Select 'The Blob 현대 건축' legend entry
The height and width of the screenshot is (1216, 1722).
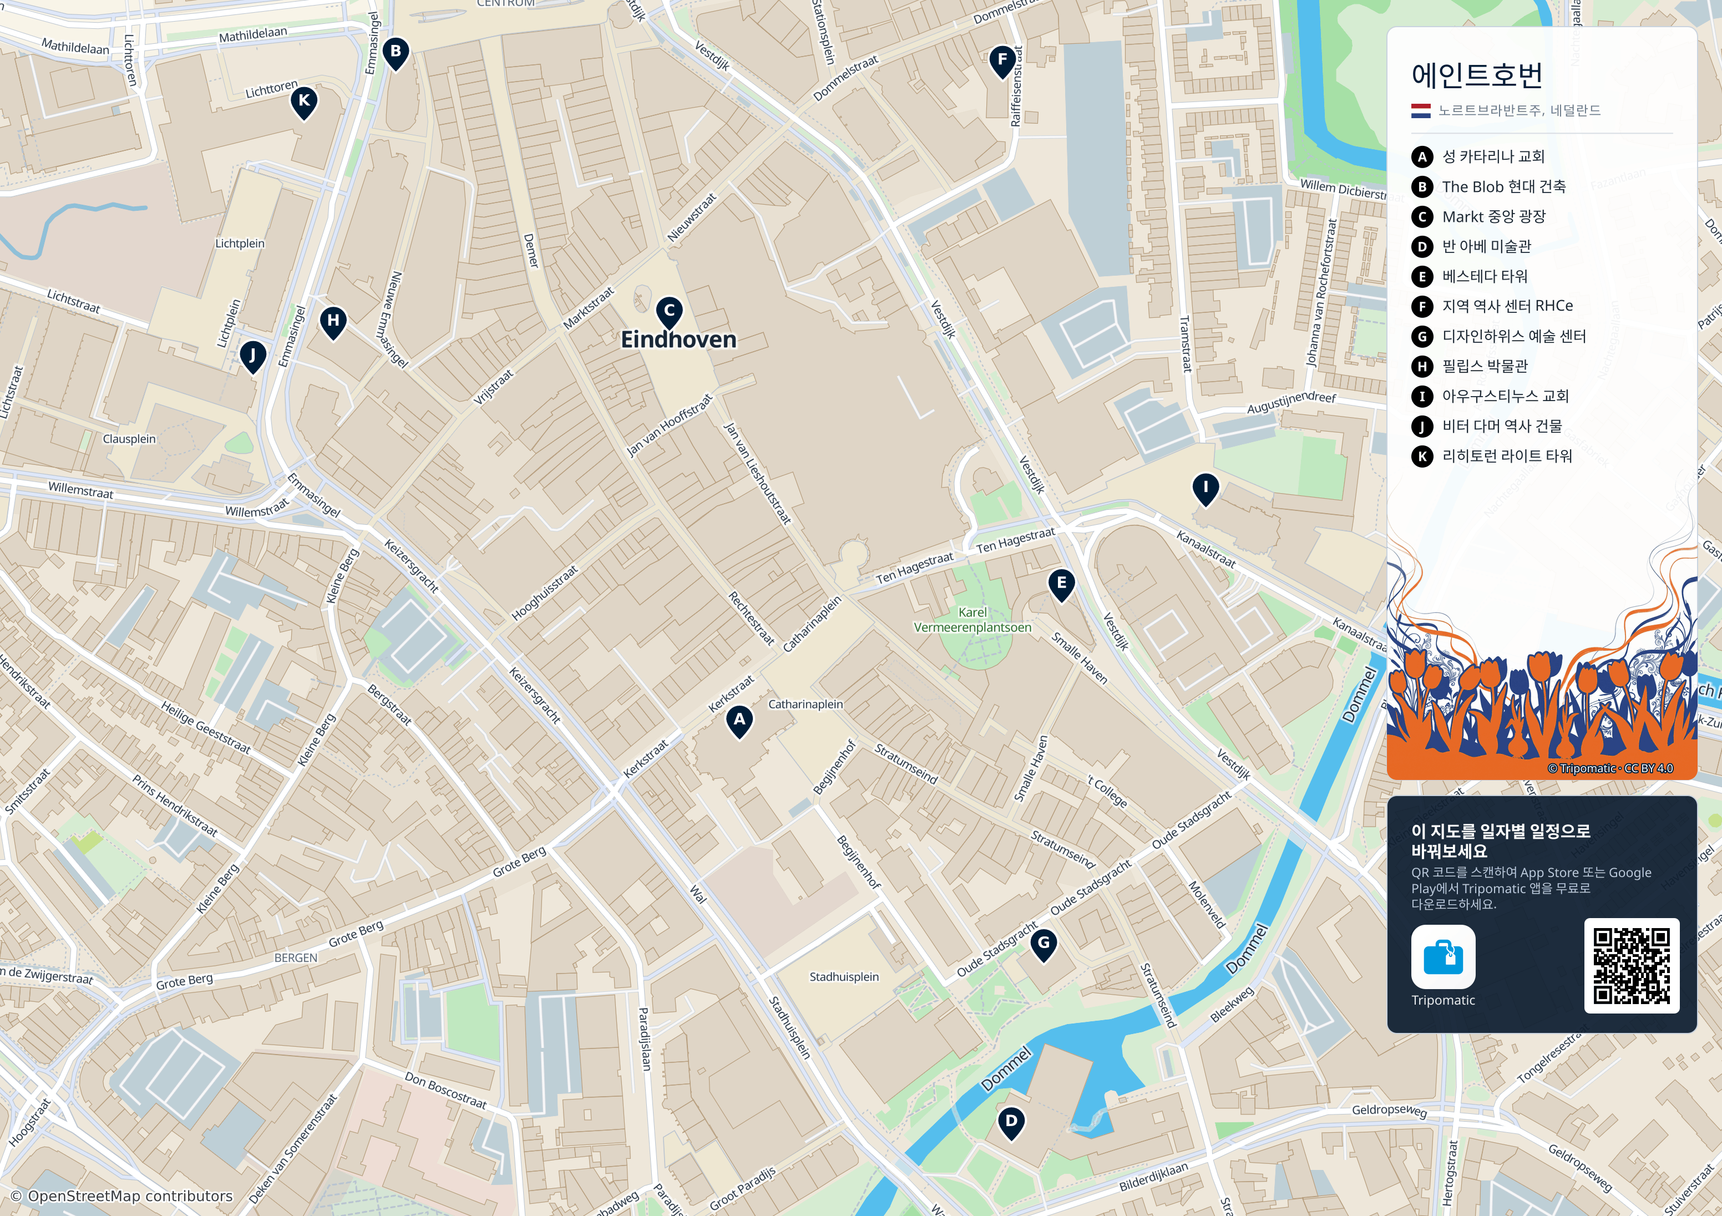click(1504, 186)
